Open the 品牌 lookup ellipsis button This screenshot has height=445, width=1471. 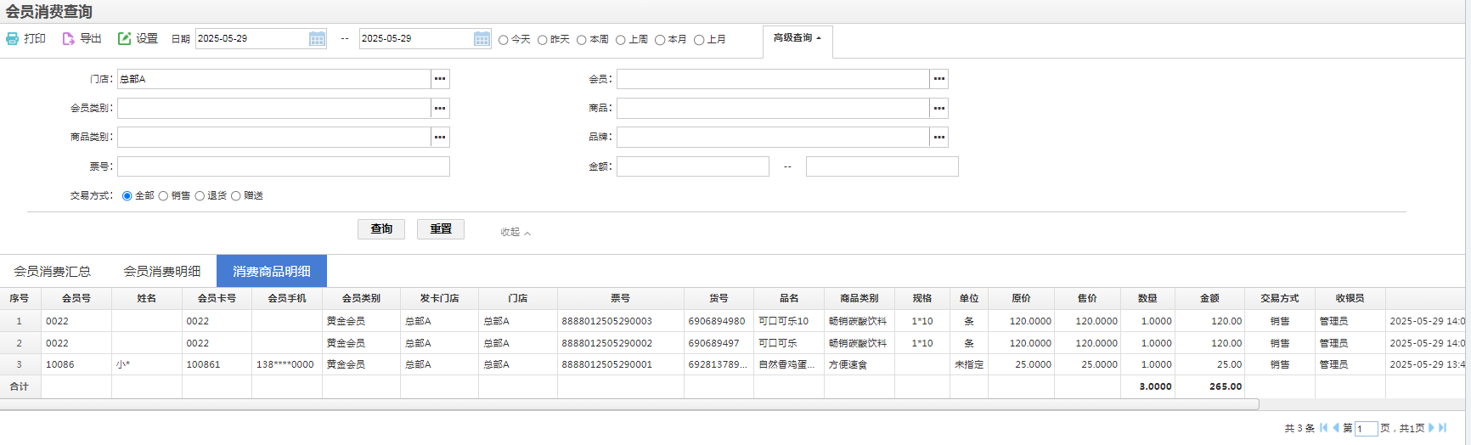click(938, 137)
